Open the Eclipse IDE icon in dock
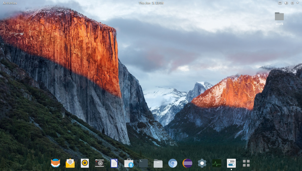This screenshot has height=171, width=302. (x=187, y=163)
